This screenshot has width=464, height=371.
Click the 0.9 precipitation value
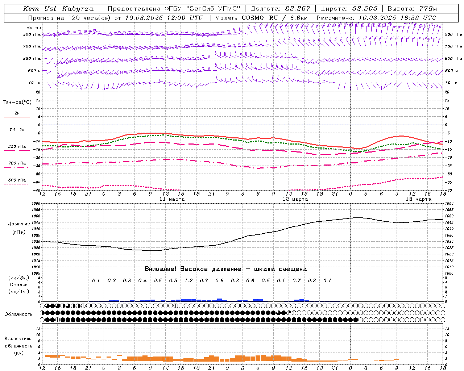click(219, 280)
